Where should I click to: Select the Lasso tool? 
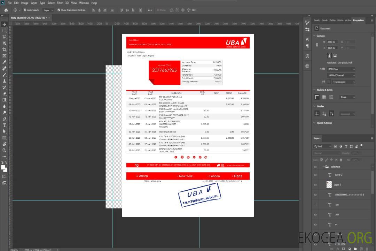tap(4, 37)
